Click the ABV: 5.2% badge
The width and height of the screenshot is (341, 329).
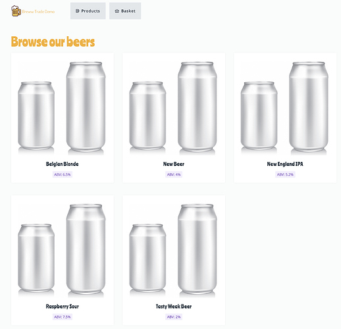pos(285,174)
